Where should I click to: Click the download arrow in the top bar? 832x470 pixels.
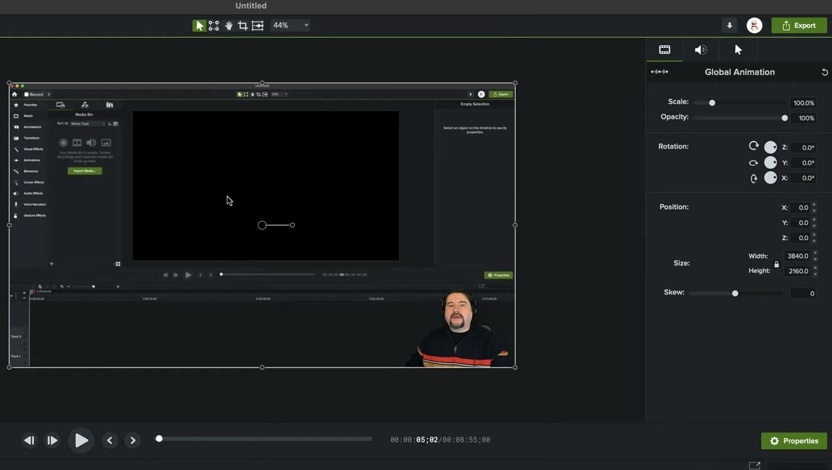pos(729,25)
